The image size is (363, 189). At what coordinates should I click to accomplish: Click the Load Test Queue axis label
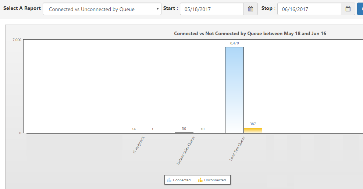point(237,149)
